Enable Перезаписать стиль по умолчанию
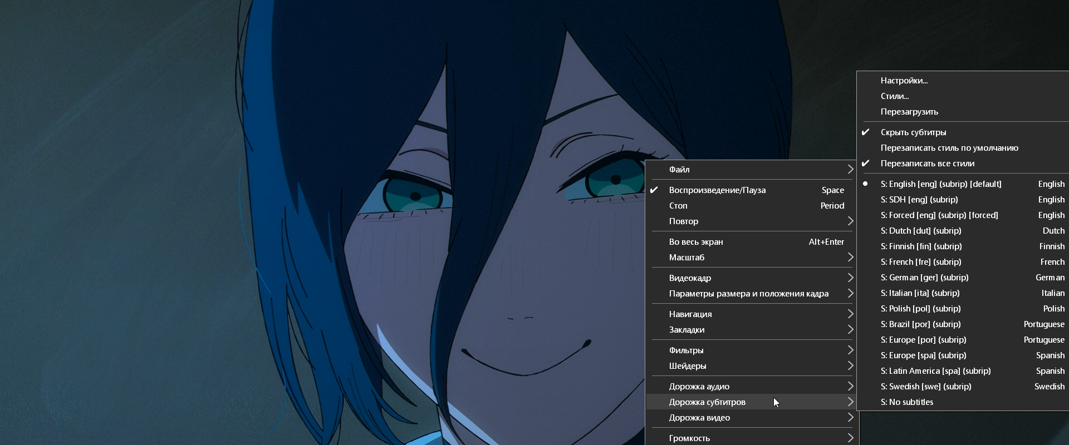Viewport: 1069px width, 445px height. 963,148
